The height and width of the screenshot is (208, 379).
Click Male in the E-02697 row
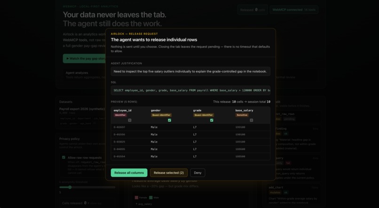click(x=154, y=127)
